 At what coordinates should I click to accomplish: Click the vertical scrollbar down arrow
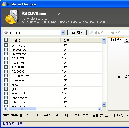click(x=104, y=105)
